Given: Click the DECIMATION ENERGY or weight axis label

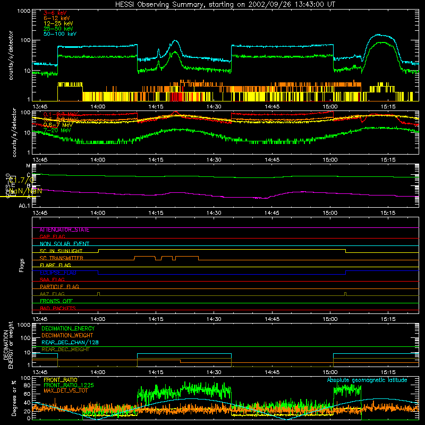Looking at the screenshot, I should coord(8,345).
